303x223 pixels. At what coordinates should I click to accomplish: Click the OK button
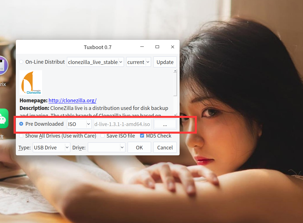[x=139, y=147]
